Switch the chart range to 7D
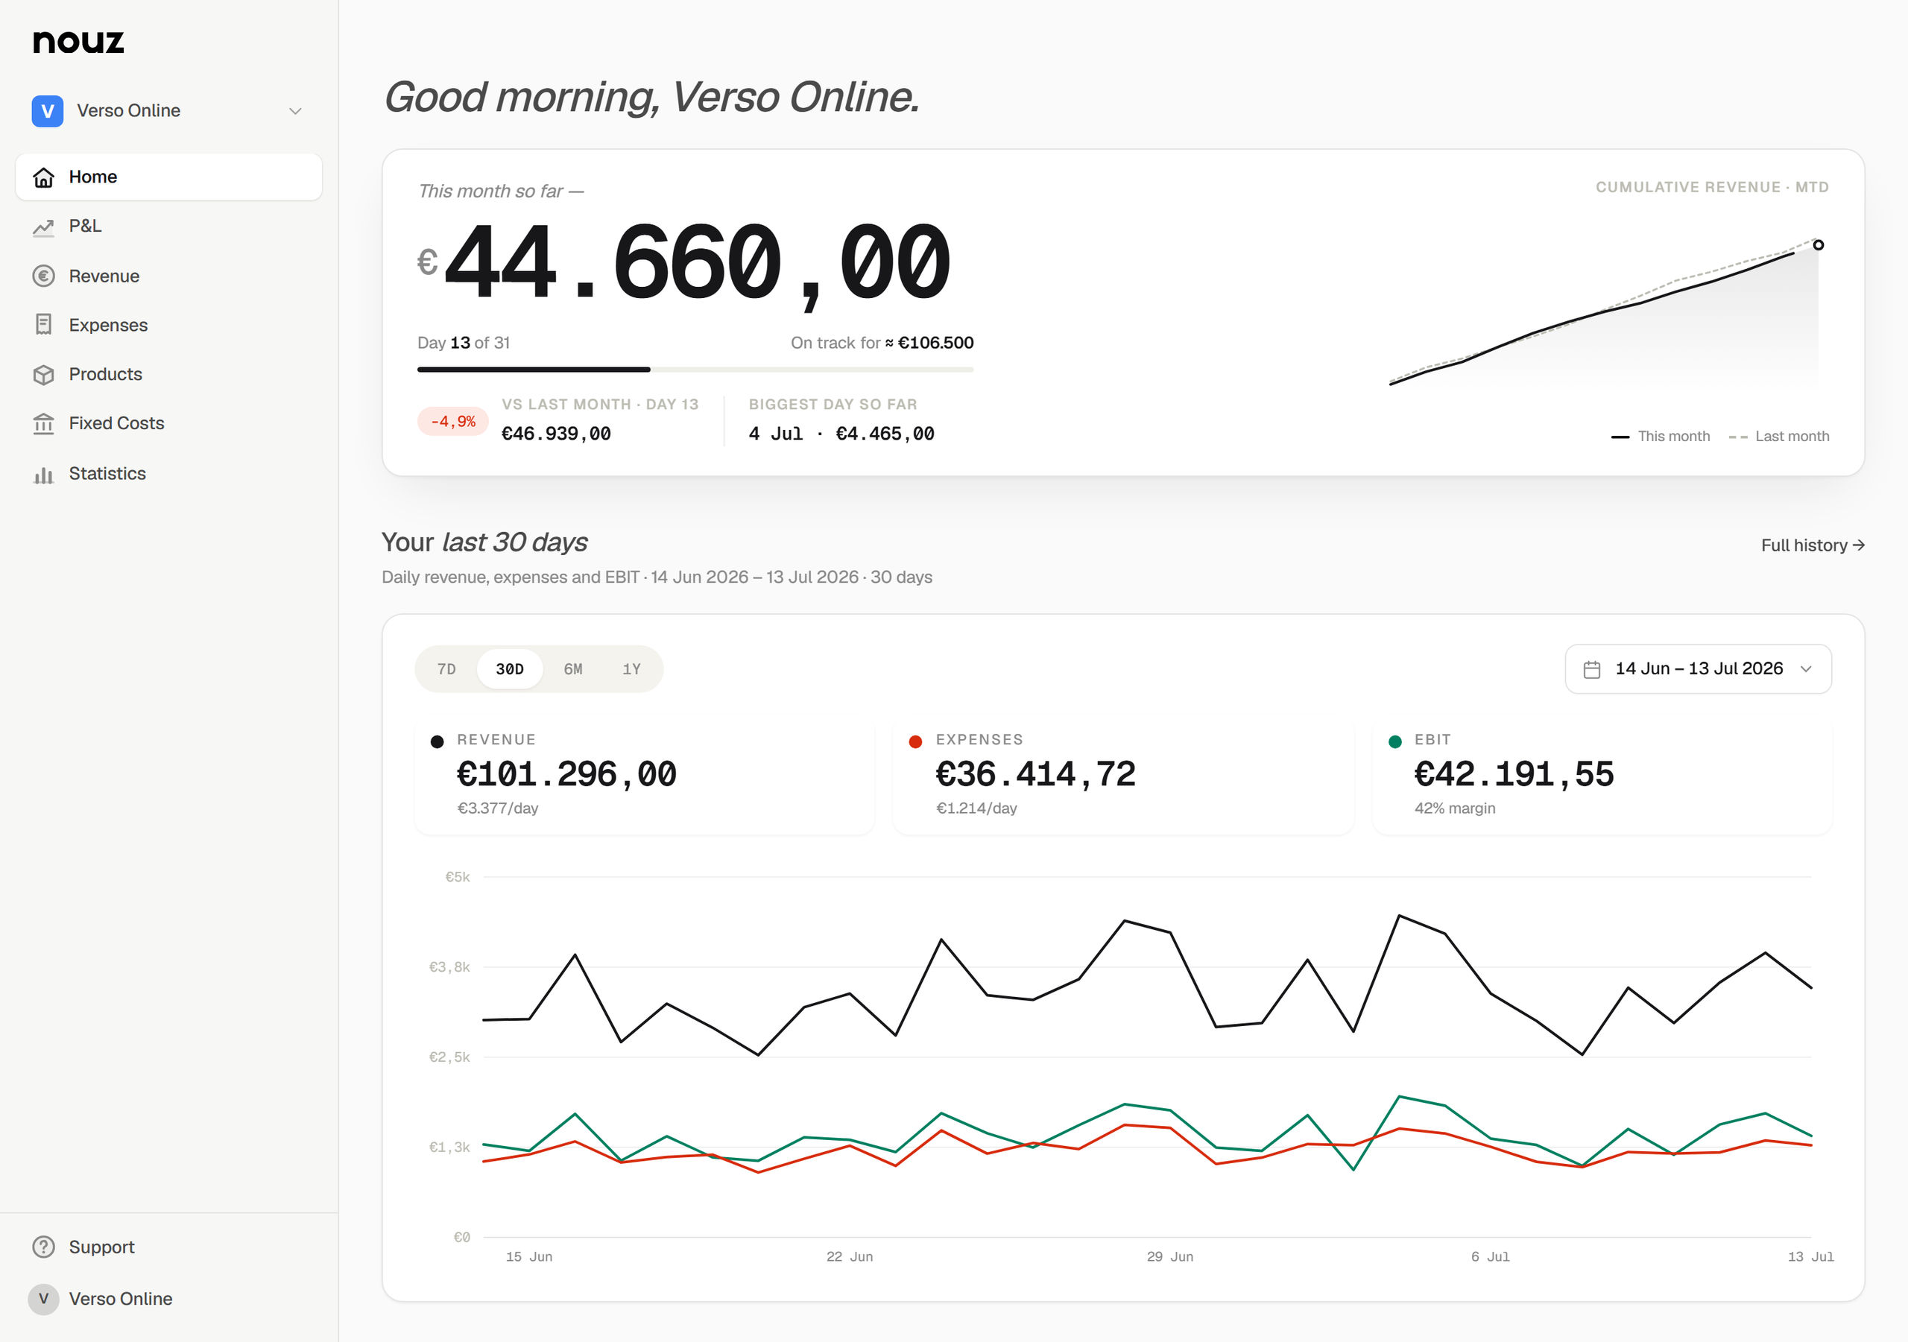1908x1342 pixels. [446, 669]
